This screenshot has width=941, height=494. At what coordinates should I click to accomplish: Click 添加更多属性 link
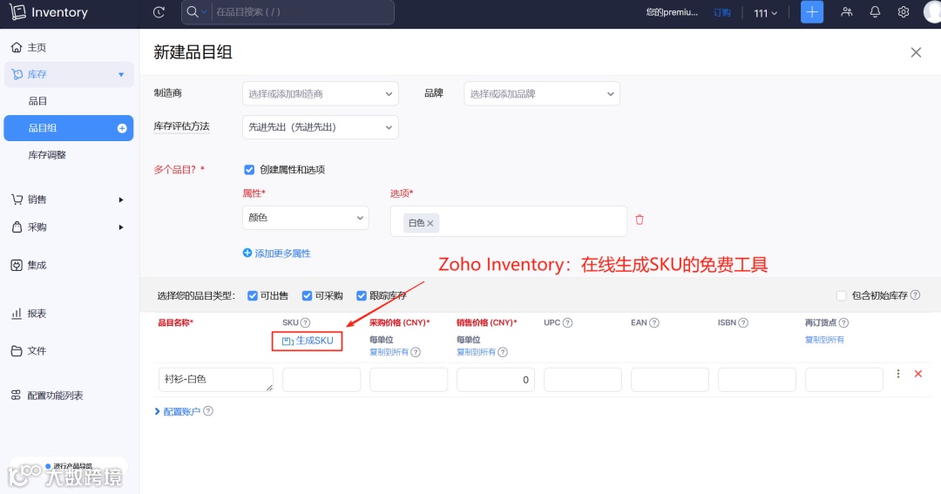(x=277, y=254)
